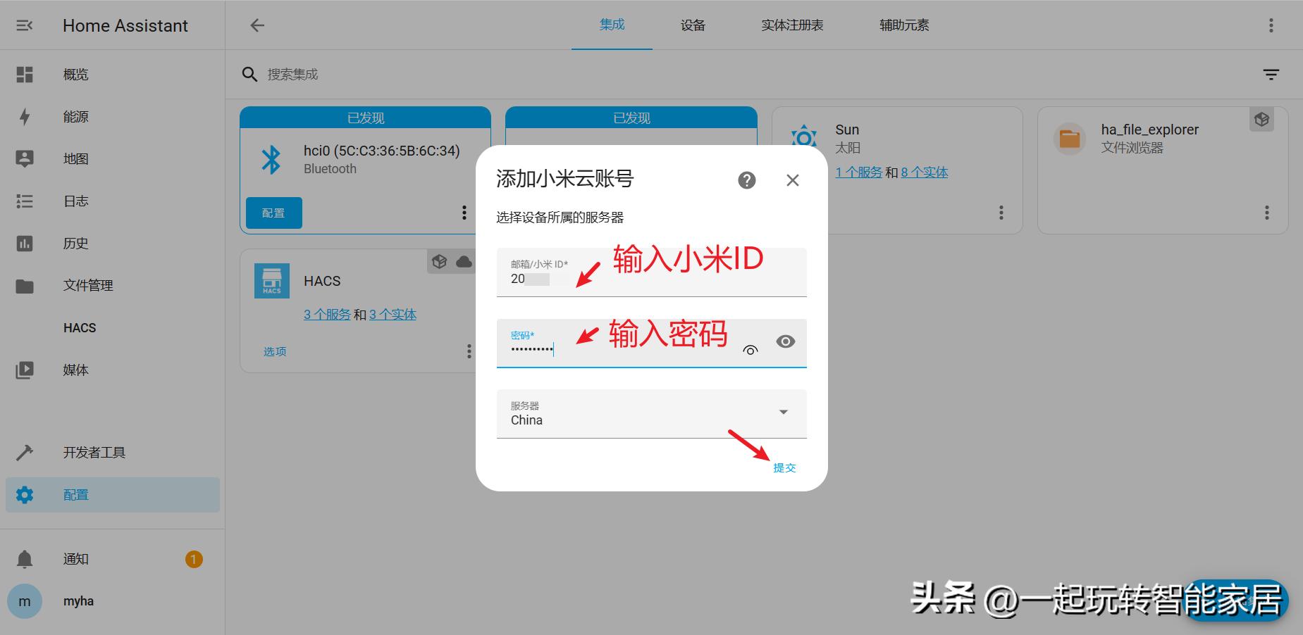Open the three-dot menu on the Sun card
Screen dimensions: 1303x635
pyautogui.click(x=1001, y=212)
